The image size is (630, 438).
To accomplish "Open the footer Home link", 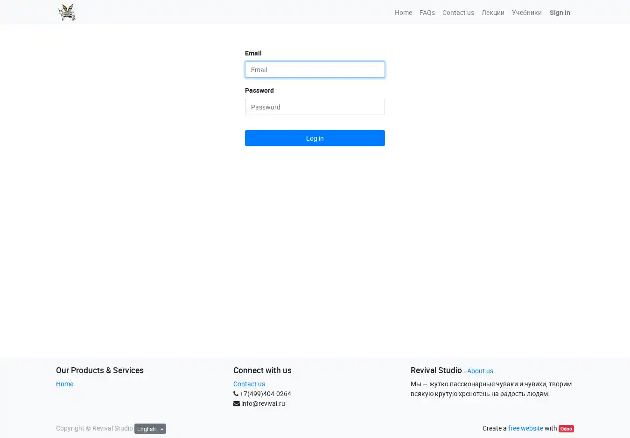I will coord(64,384).
